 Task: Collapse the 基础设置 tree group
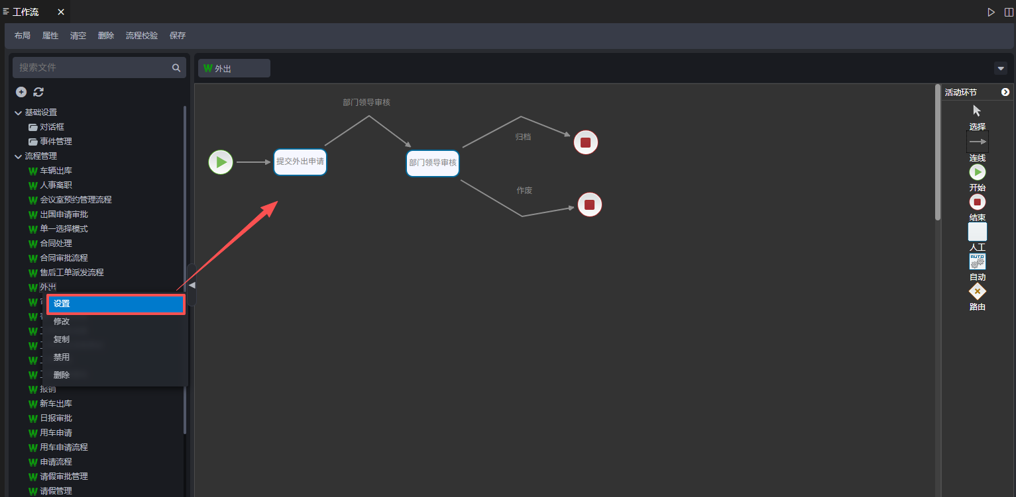coord(18,113)
